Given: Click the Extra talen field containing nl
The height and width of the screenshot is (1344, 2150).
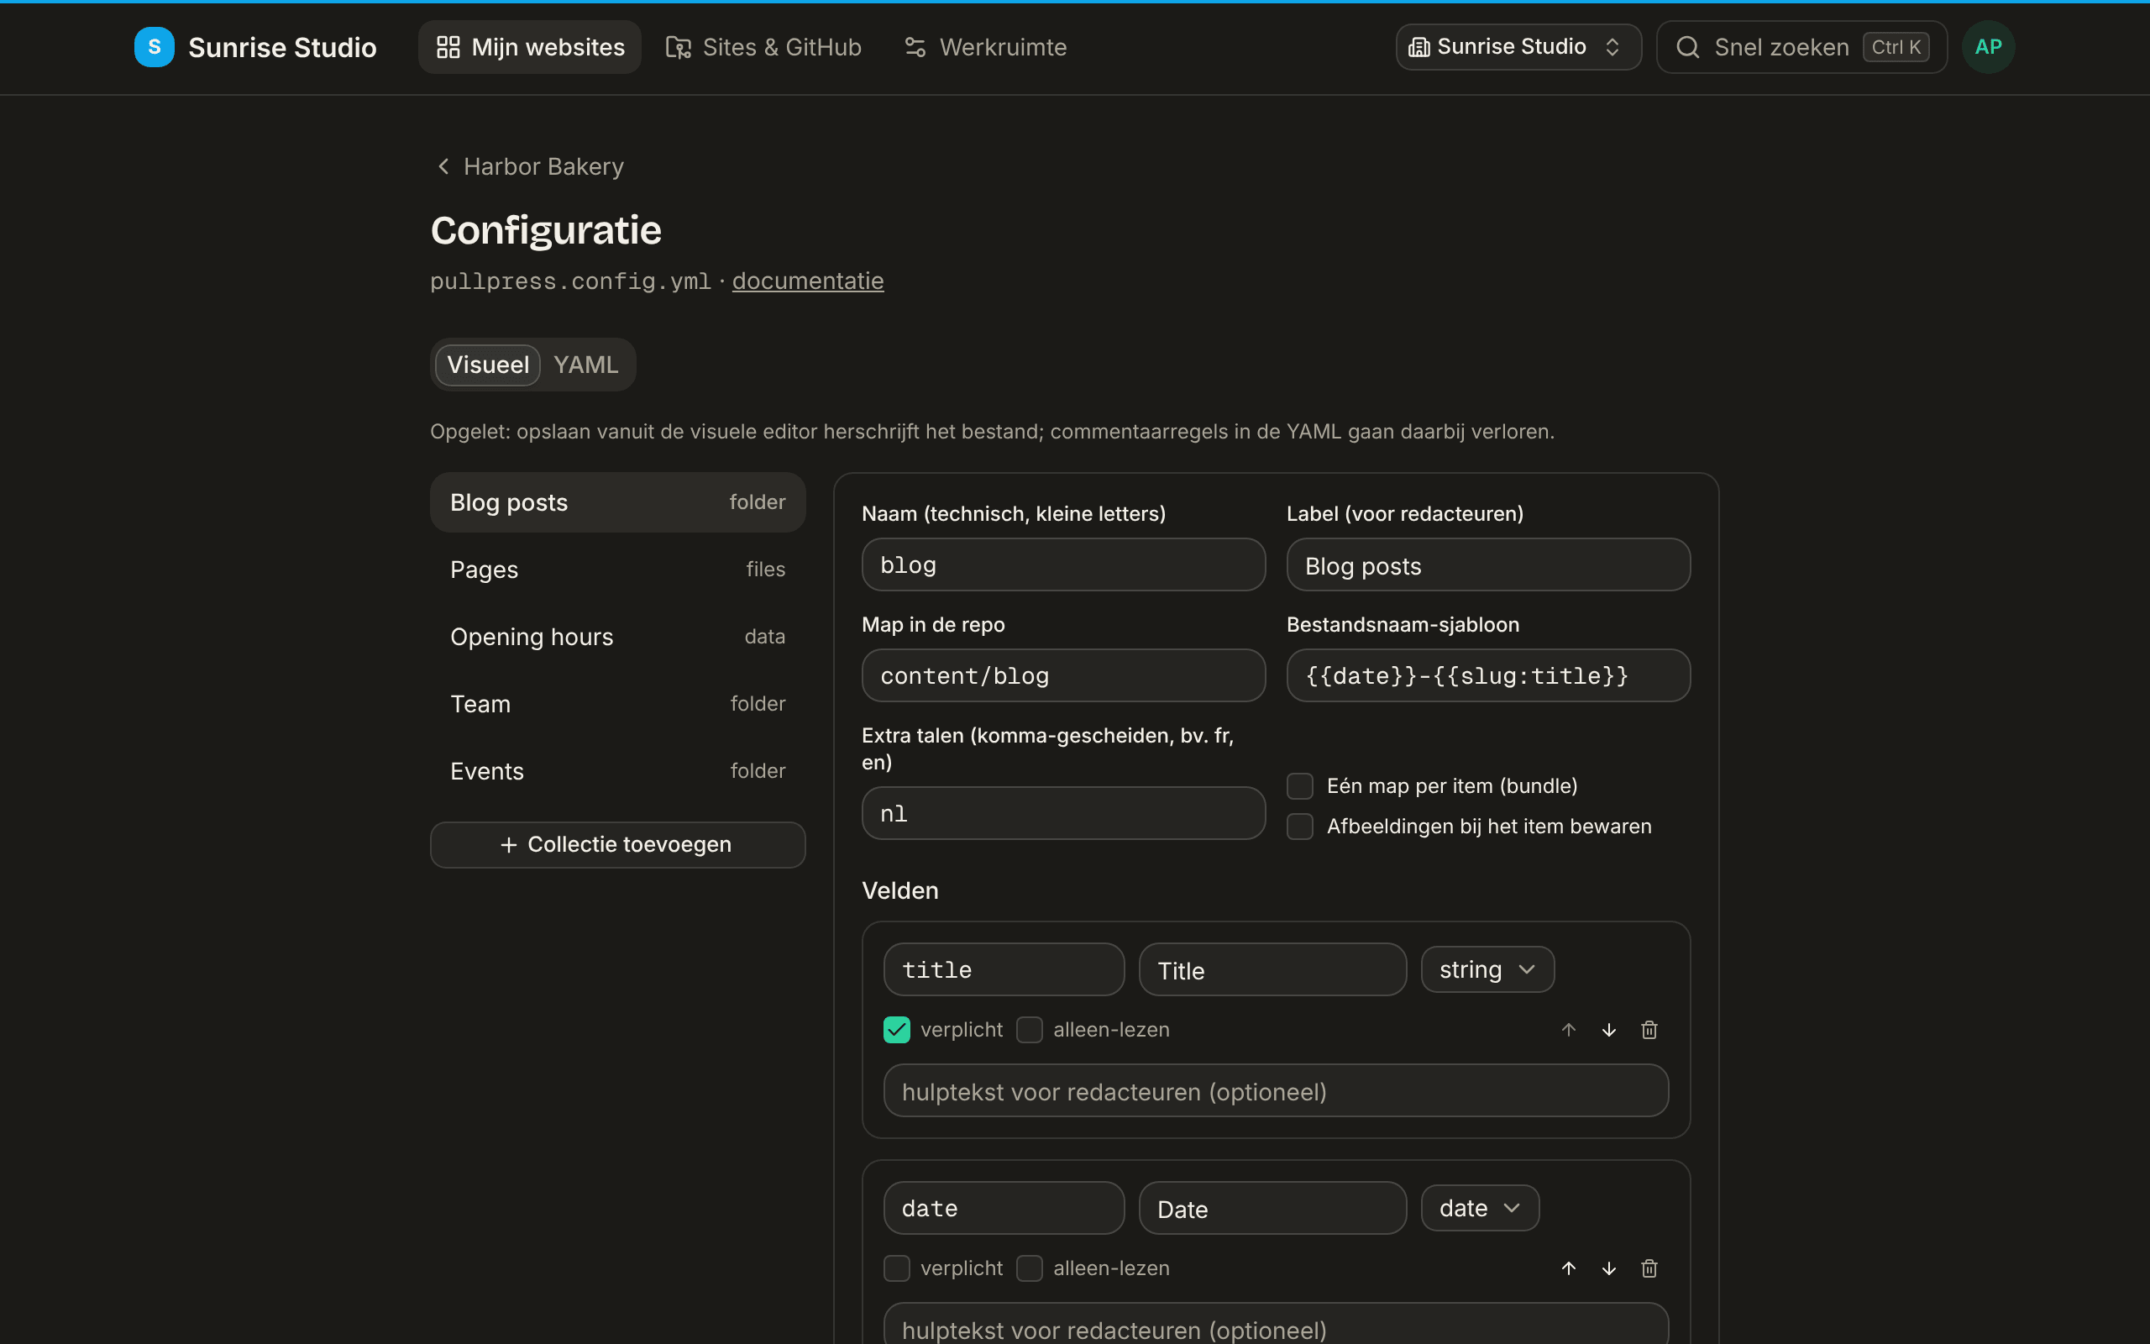Looking at the screenshot, I should click(x=1063, y=813).
